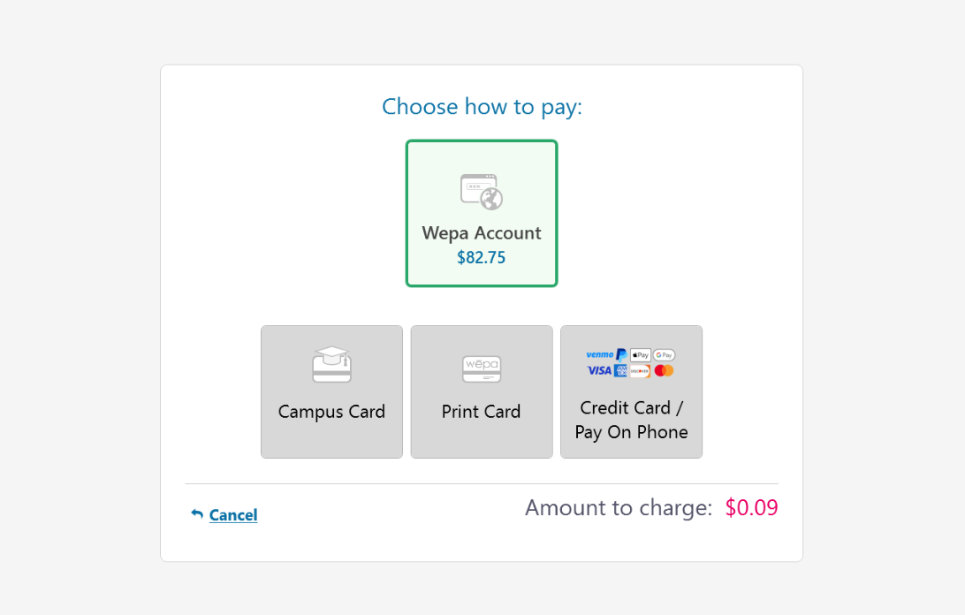The height and width of the screenshot is (615, 965).
Task: Click the Discover card logo
Action: tap(640, 370)
